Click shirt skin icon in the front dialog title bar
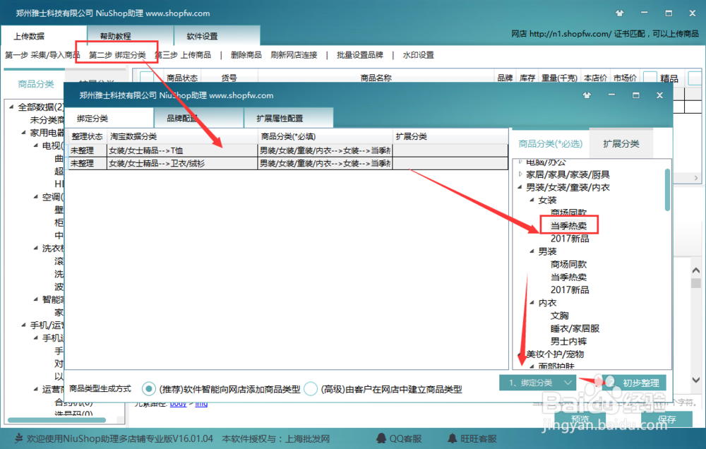 pyautogui.click(x=587, y=95)
